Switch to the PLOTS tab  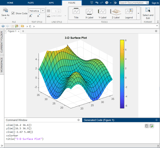[30, 3]
